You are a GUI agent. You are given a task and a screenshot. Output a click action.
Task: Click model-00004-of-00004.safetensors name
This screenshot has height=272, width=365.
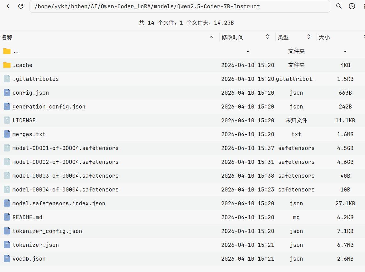[x=65, y=190]
